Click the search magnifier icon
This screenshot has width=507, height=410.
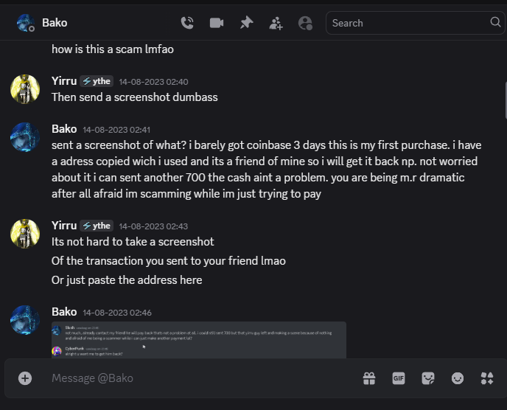pos(495,22)
